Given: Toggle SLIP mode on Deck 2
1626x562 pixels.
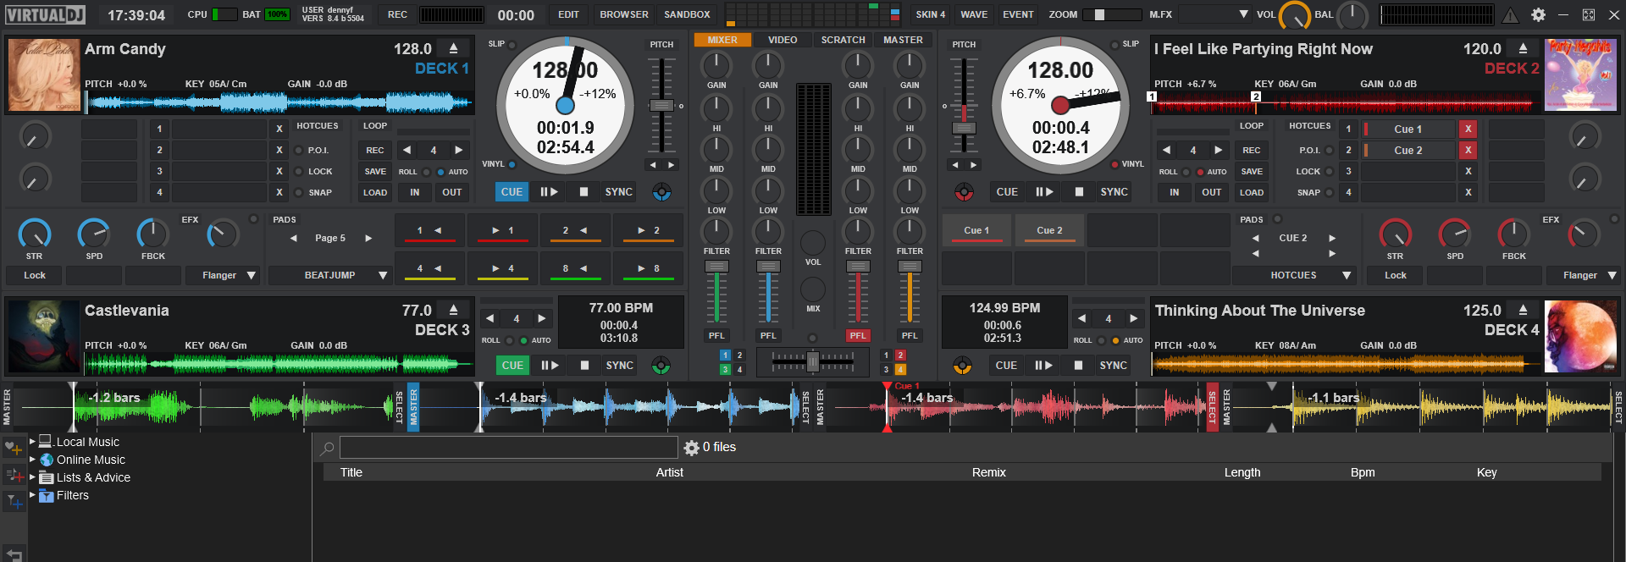Looking at the screenshot, I should click(x=1114, y=45).
